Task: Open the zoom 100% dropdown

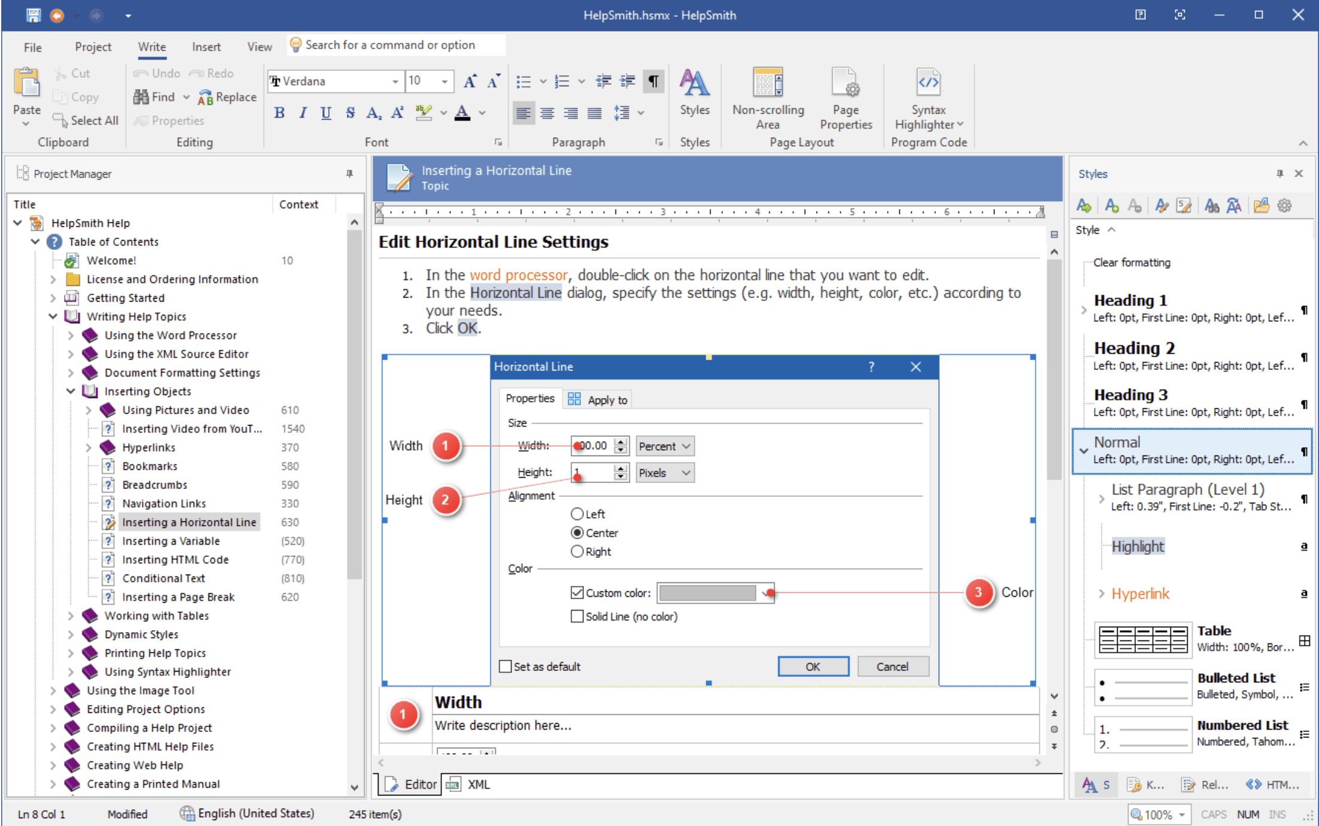Action: click(1182, 815)
